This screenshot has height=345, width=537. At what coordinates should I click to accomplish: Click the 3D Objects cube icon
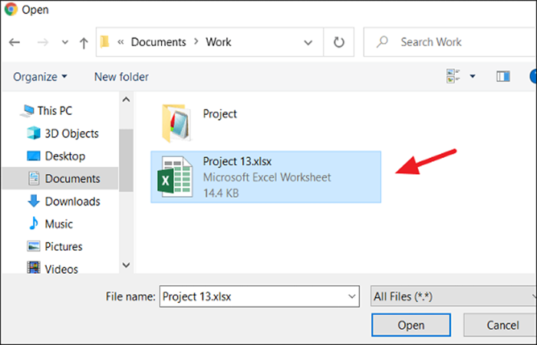coord(34,133)
